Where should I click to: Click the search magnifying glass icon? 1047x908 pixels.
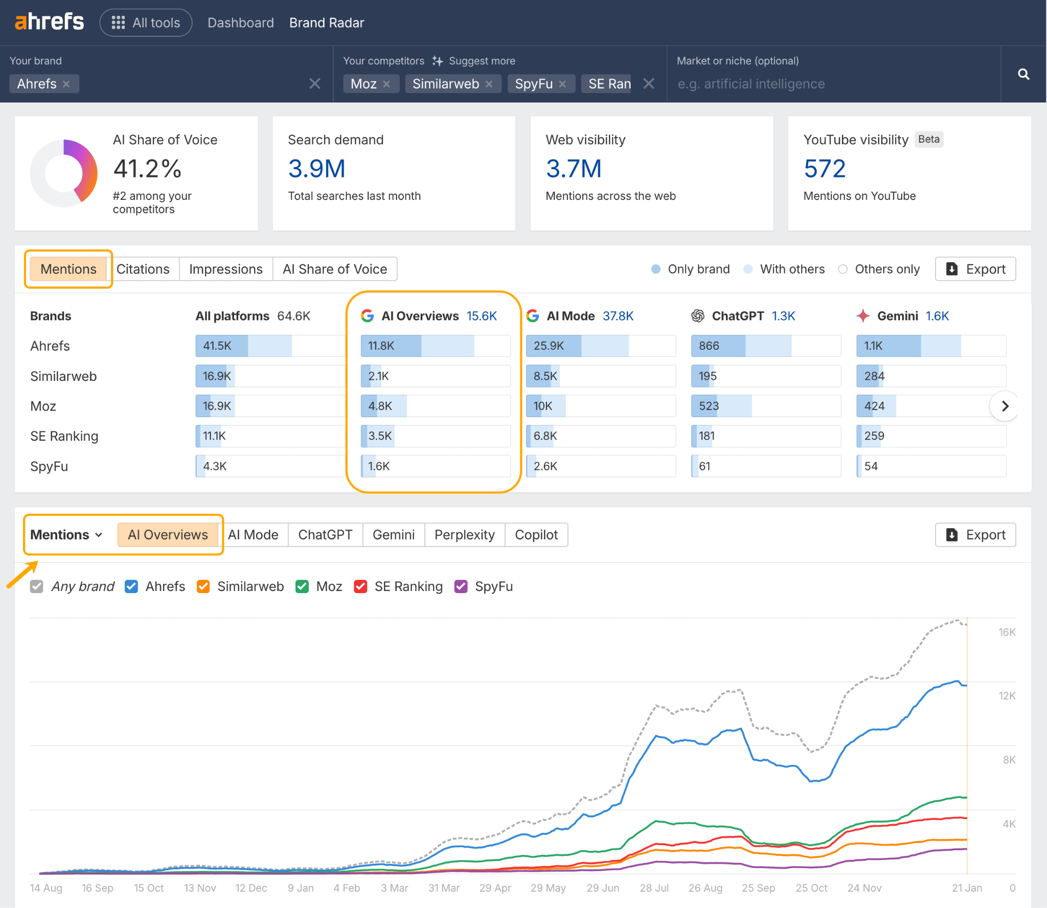(x=1023, y=74)
